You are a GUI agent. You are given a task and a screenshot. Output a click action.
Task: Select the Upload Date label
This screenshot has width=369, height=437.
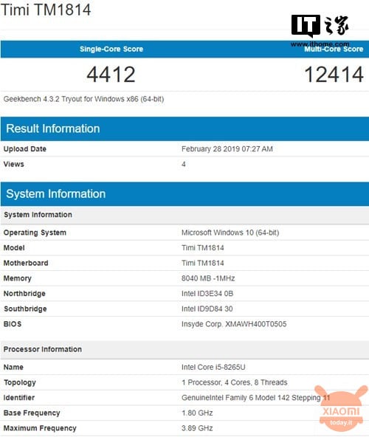tap(25, 149)
